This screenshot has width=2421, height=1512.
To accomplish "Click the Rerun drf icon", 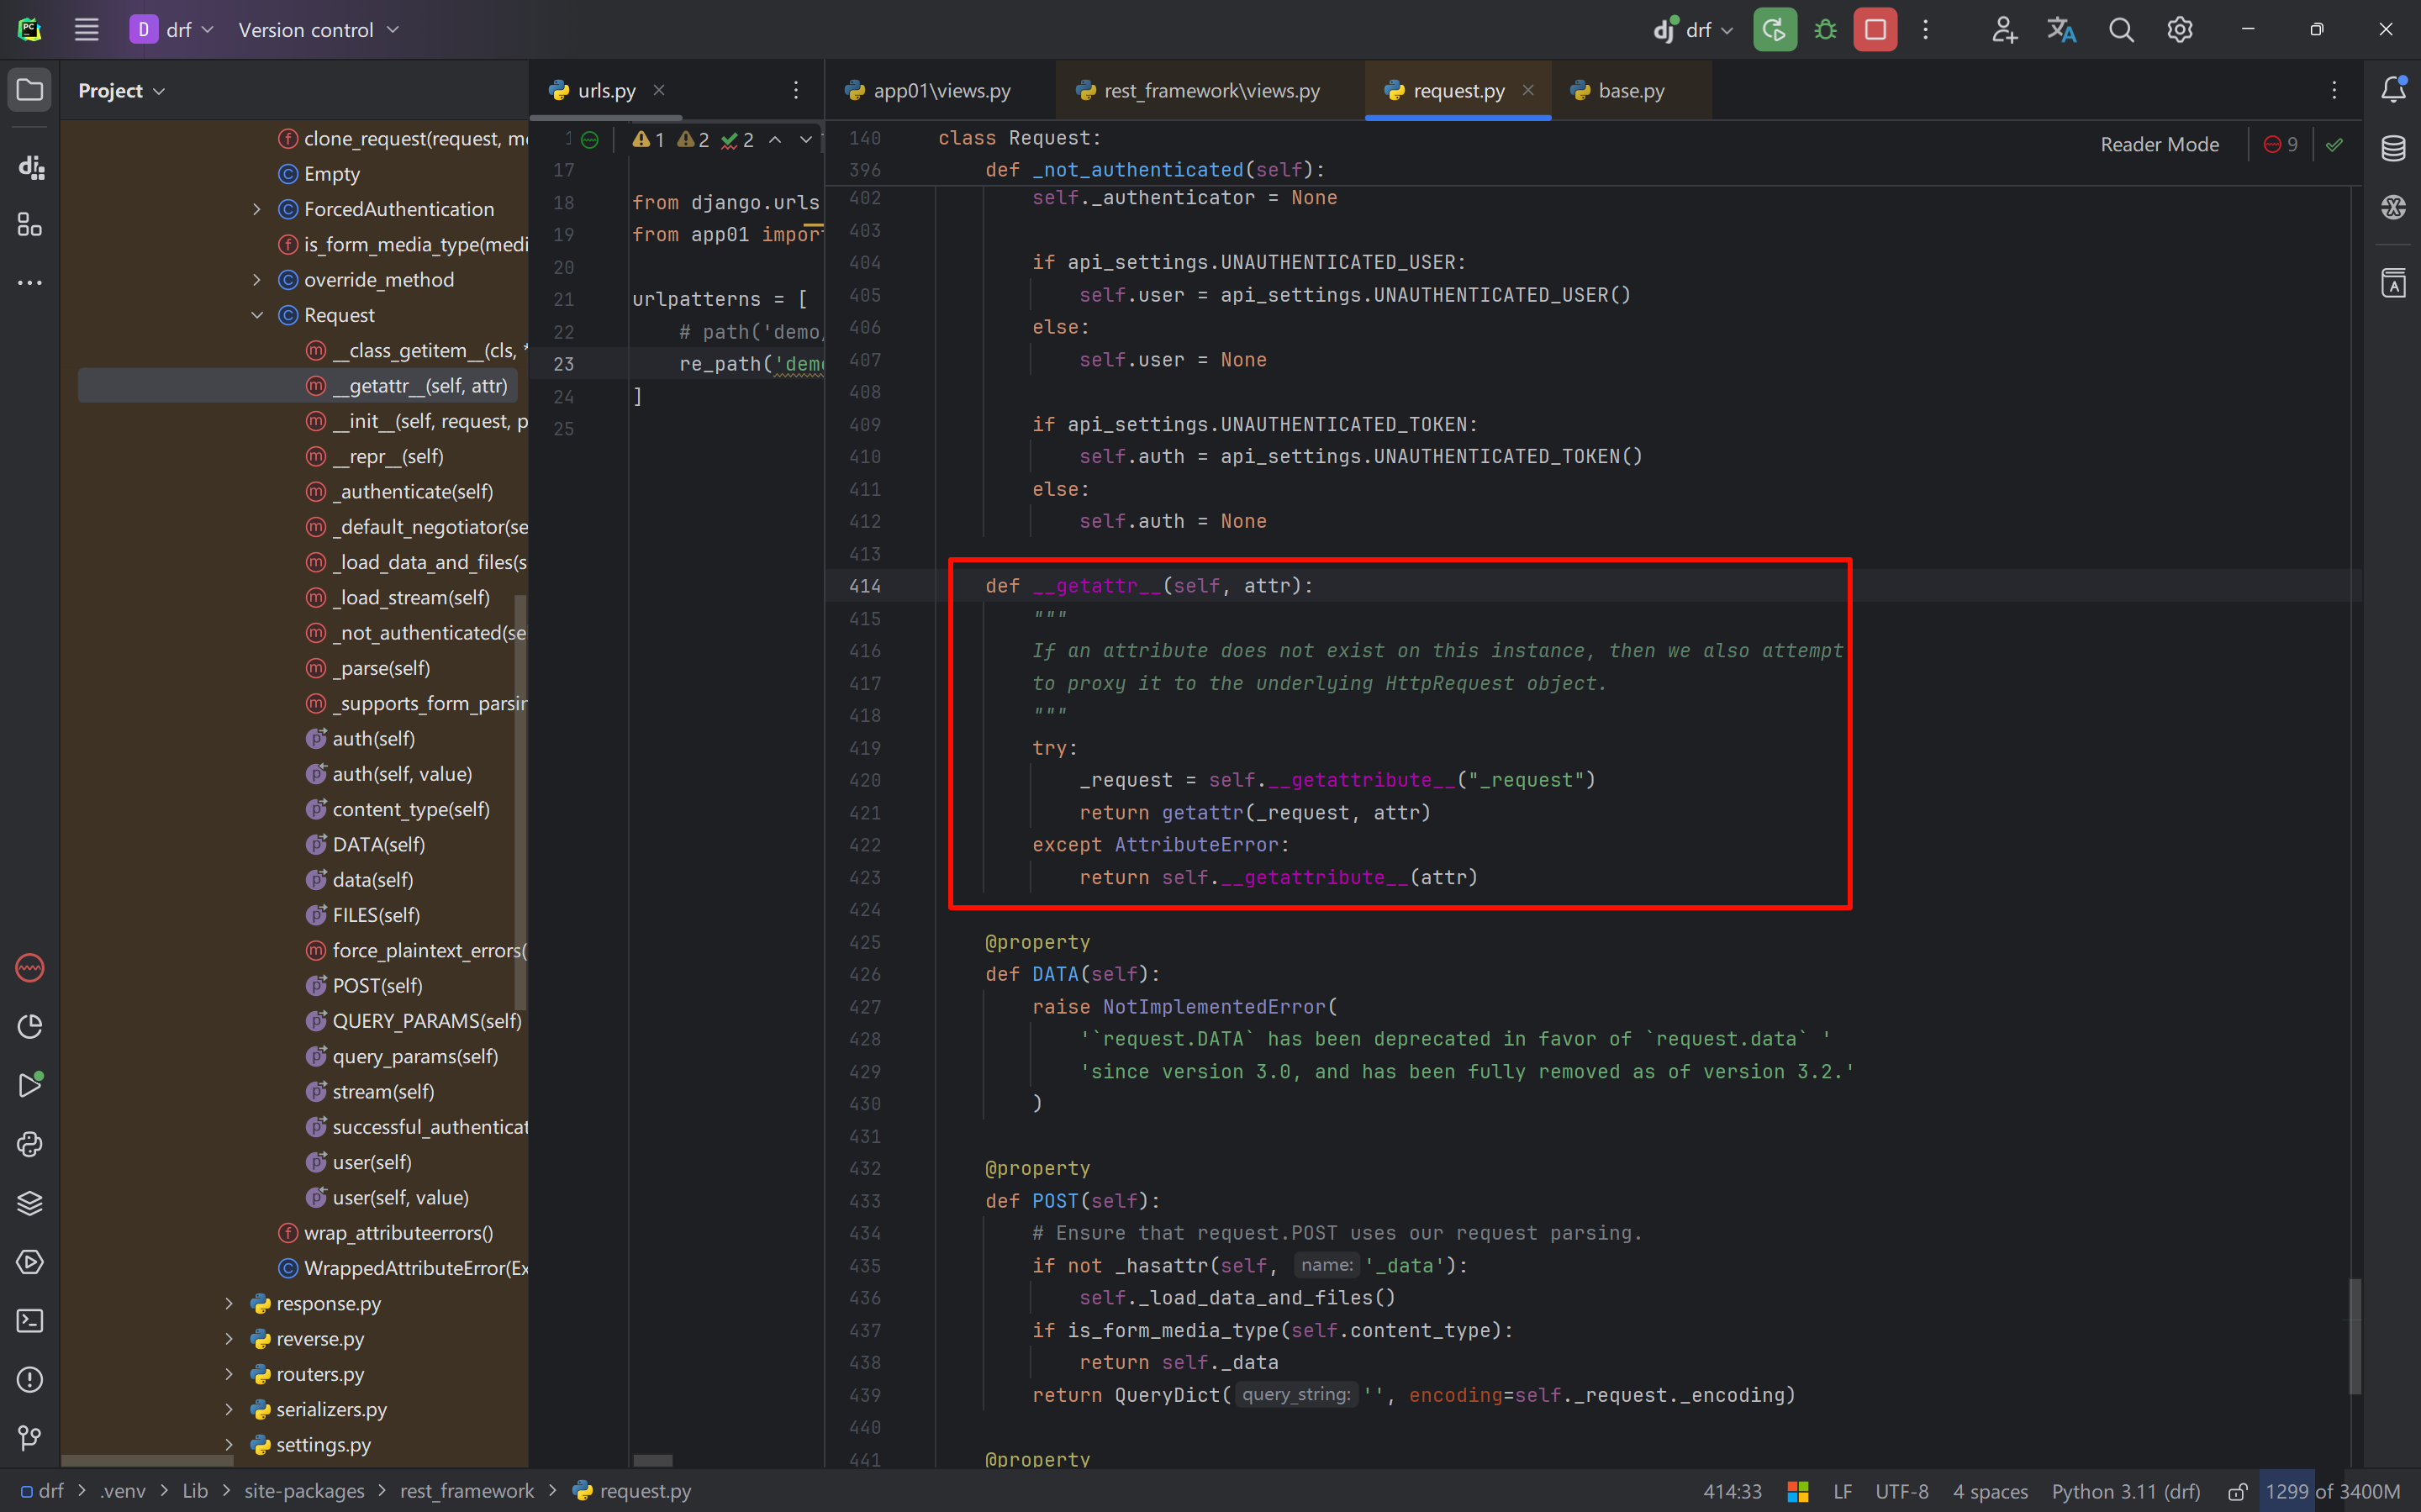I will click(x=1774, y=30).
